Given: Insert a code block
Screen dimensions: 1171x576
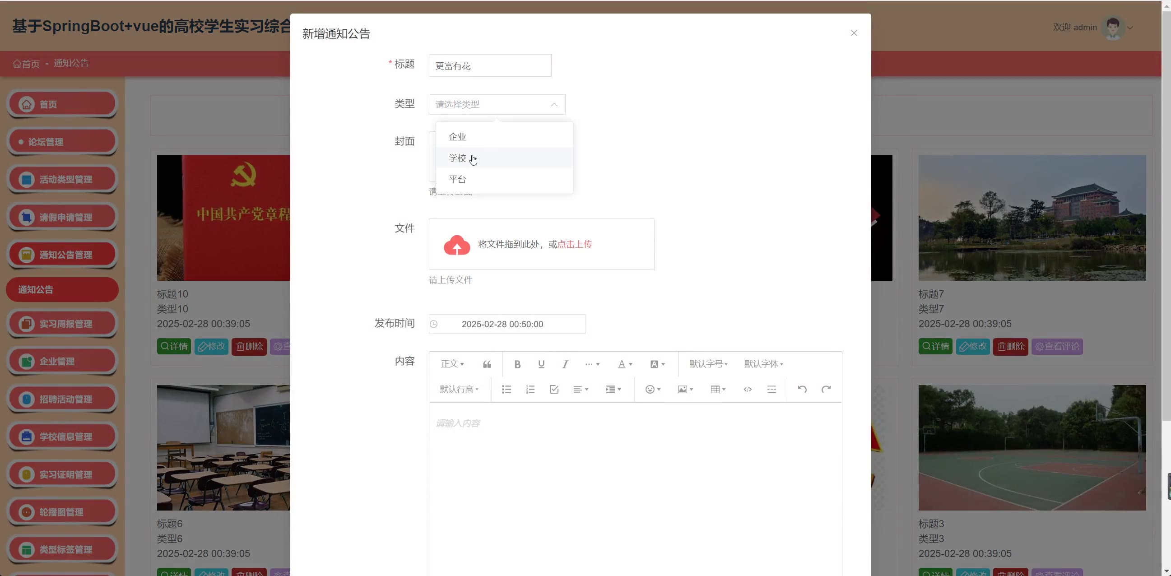Looking at the screenshot, I should (x=747, y=390).
